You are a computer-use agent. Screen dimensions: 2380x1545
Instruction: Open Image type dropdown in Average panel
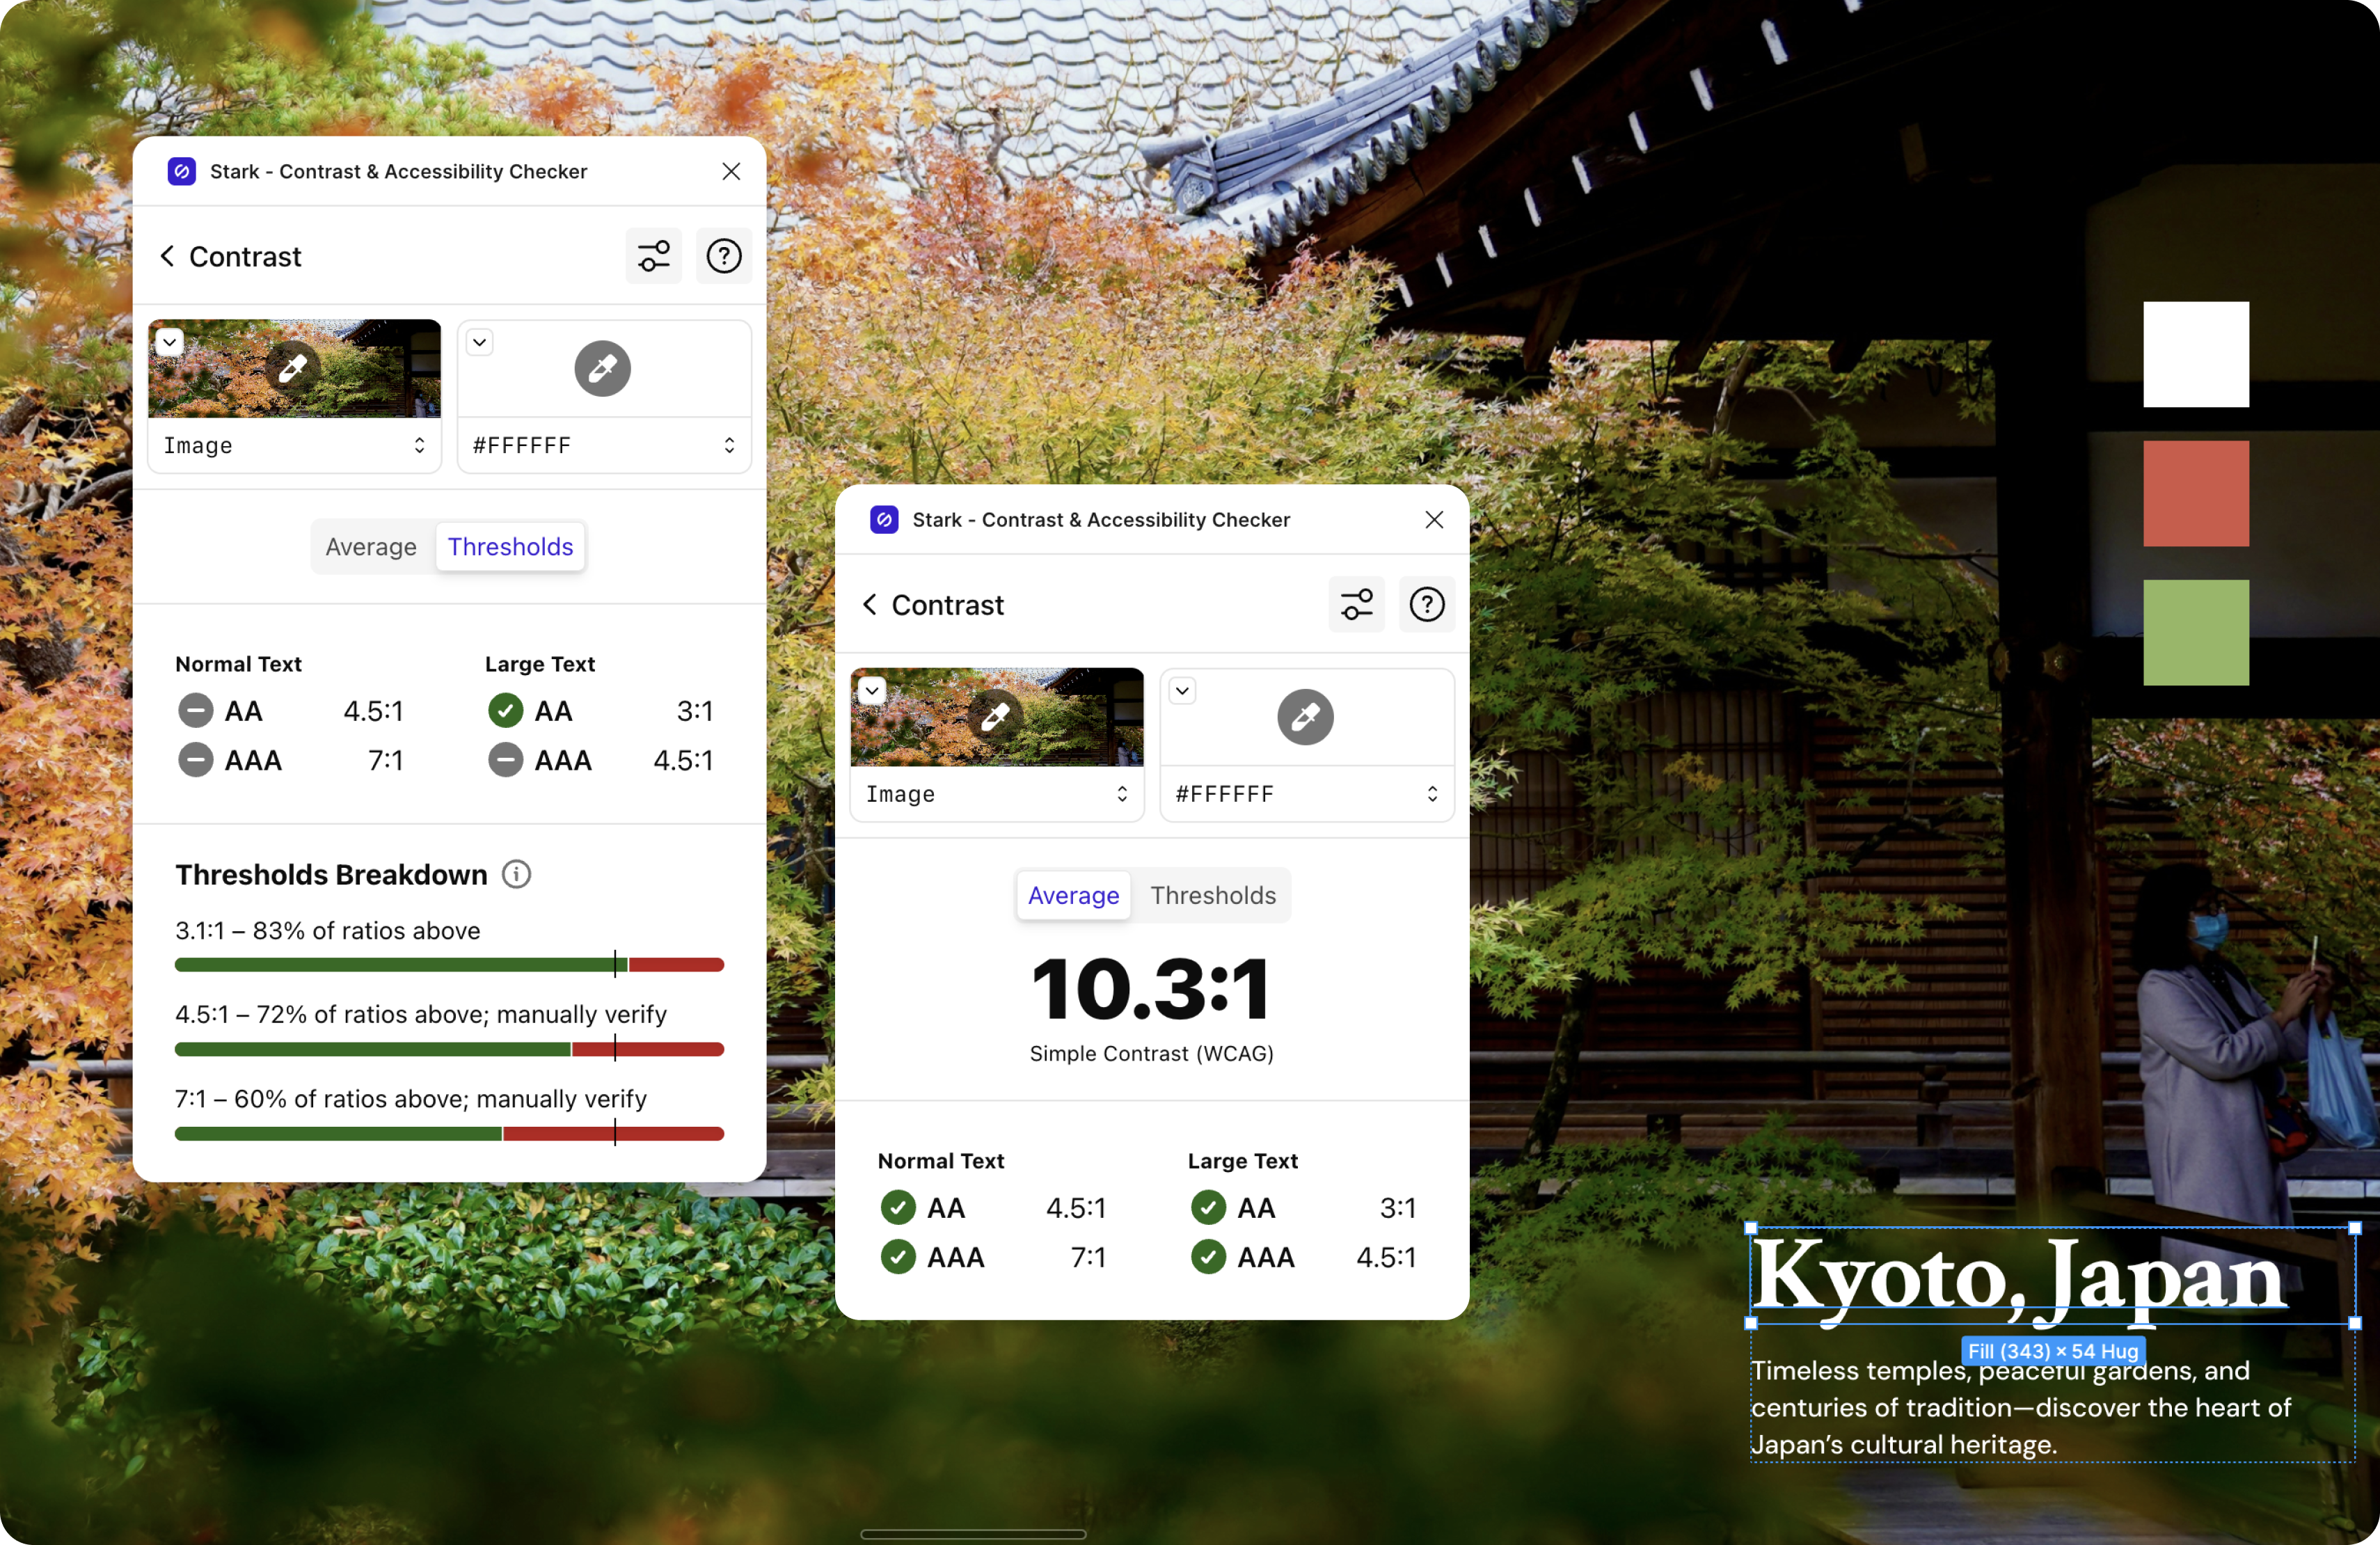pos(998,794)
